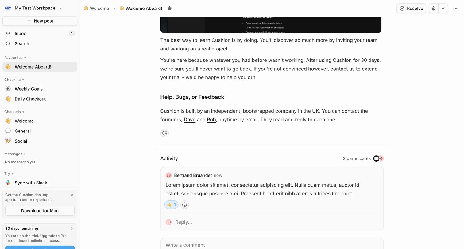464x249 pixels.
Task: Click the Slack logo icon
Action: 8,183
